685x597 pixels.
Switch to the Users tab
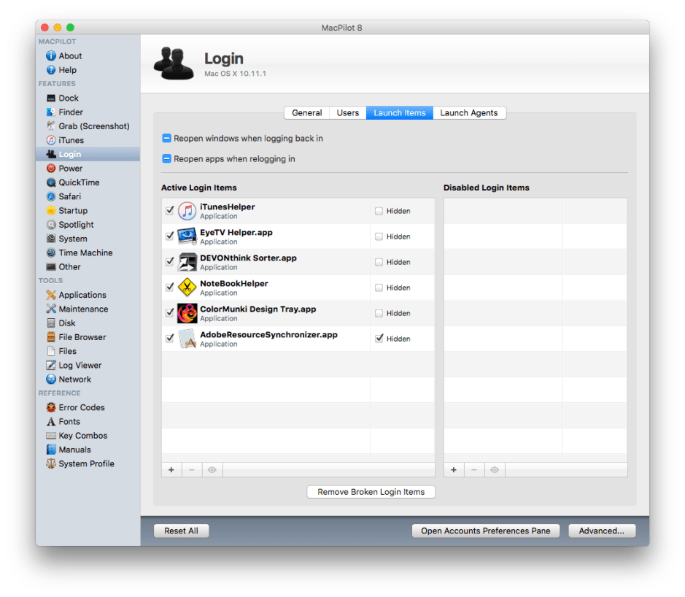coord(347,113)
